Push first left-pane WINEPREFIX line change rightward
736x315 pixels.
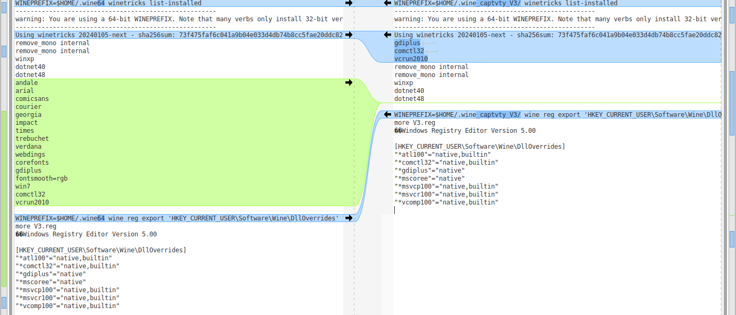coord(349,3)
